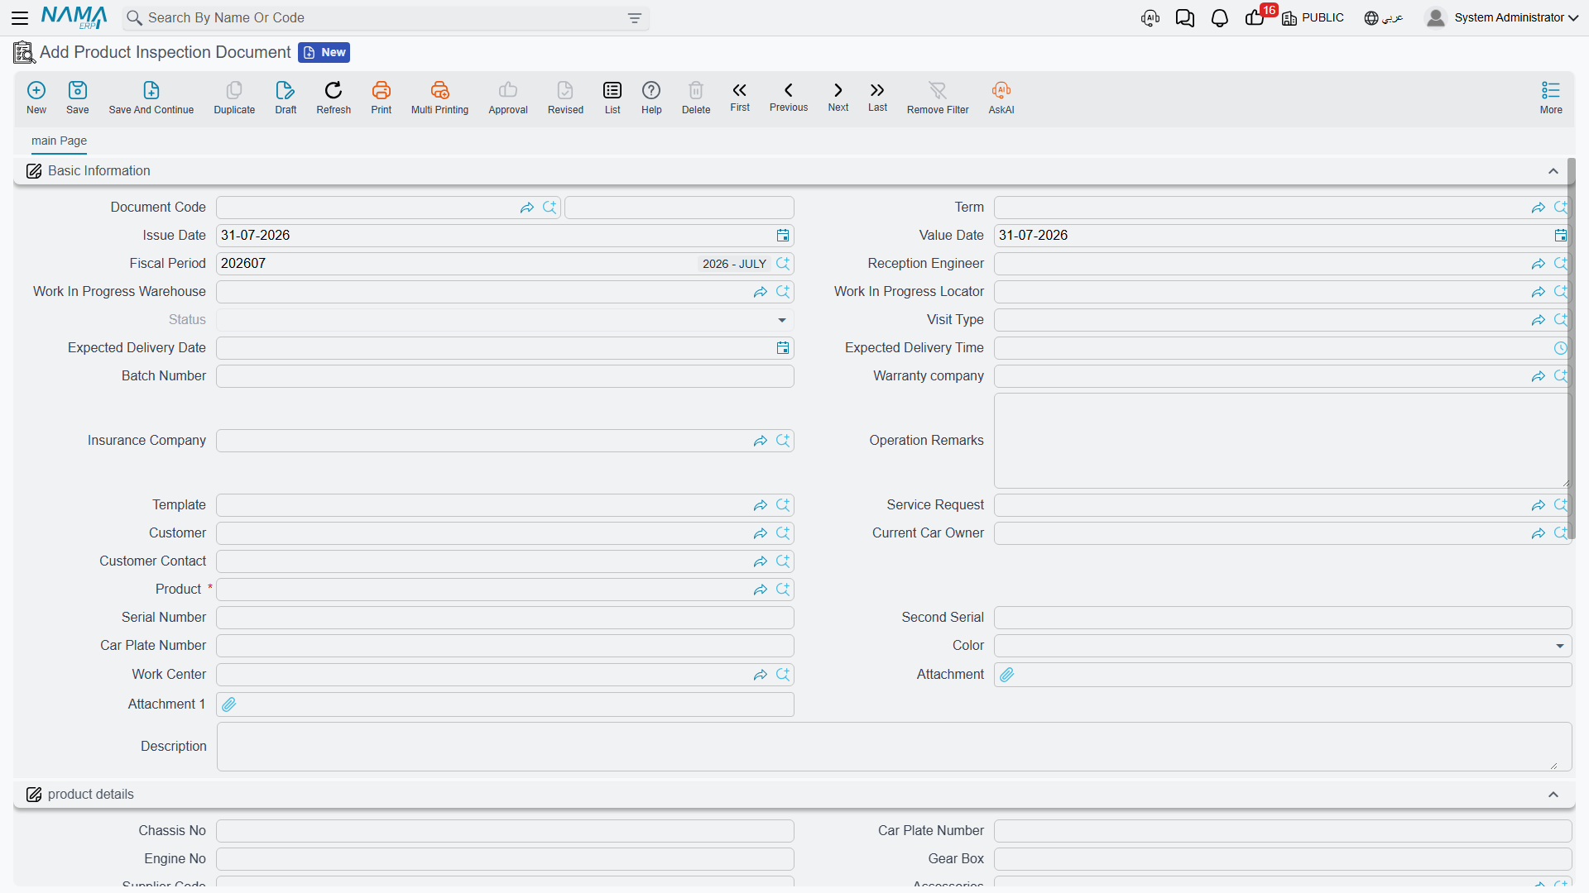Go to Last record

[877, 97]
